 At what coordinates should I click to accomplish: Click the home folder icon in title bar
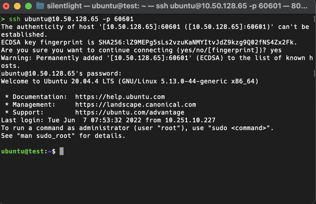tap(40, 6)
